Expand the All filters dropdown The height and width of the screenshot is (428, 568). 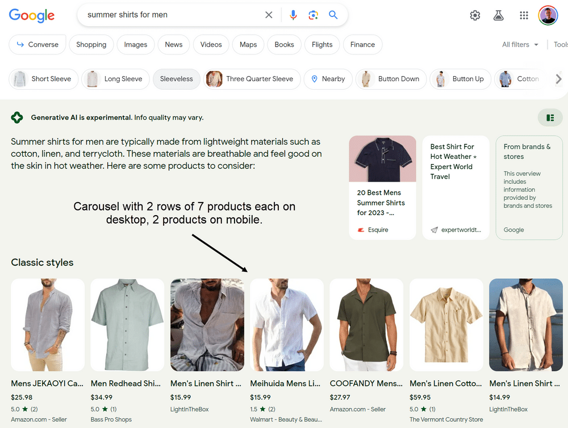point(520,44)
